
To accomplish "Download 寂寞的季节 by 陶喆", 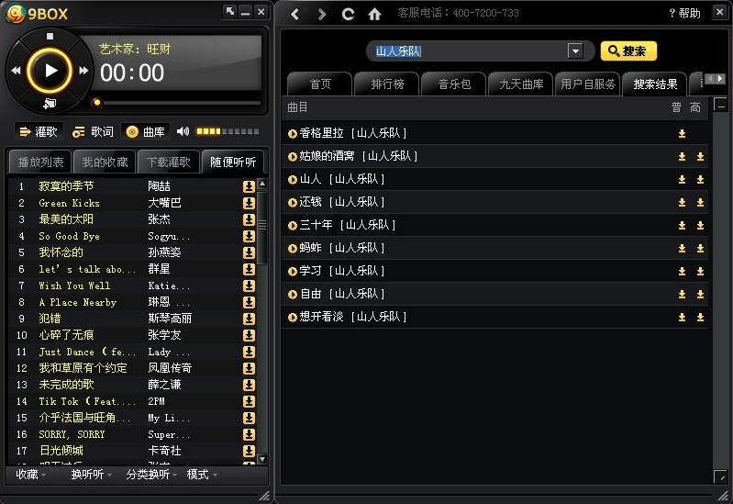I will click(249, 186).
